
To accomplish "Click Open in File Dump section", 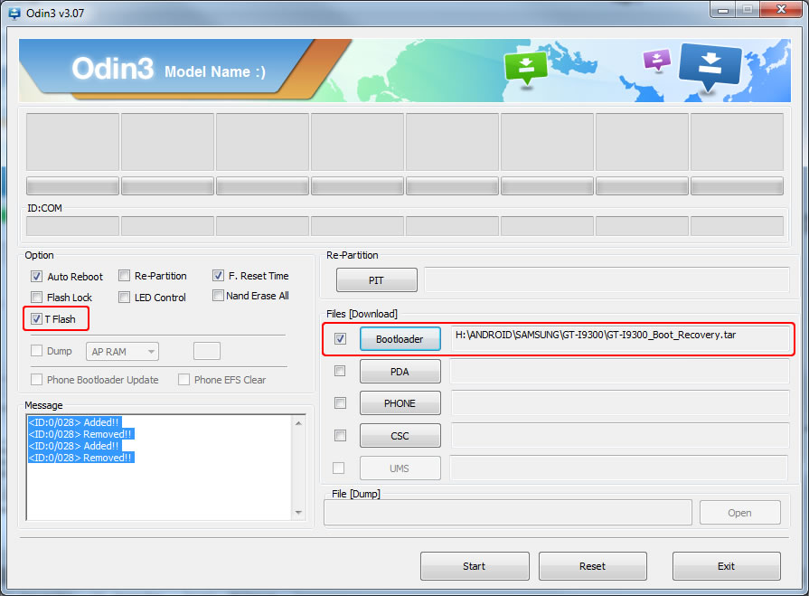I will (x=739, y=513).
